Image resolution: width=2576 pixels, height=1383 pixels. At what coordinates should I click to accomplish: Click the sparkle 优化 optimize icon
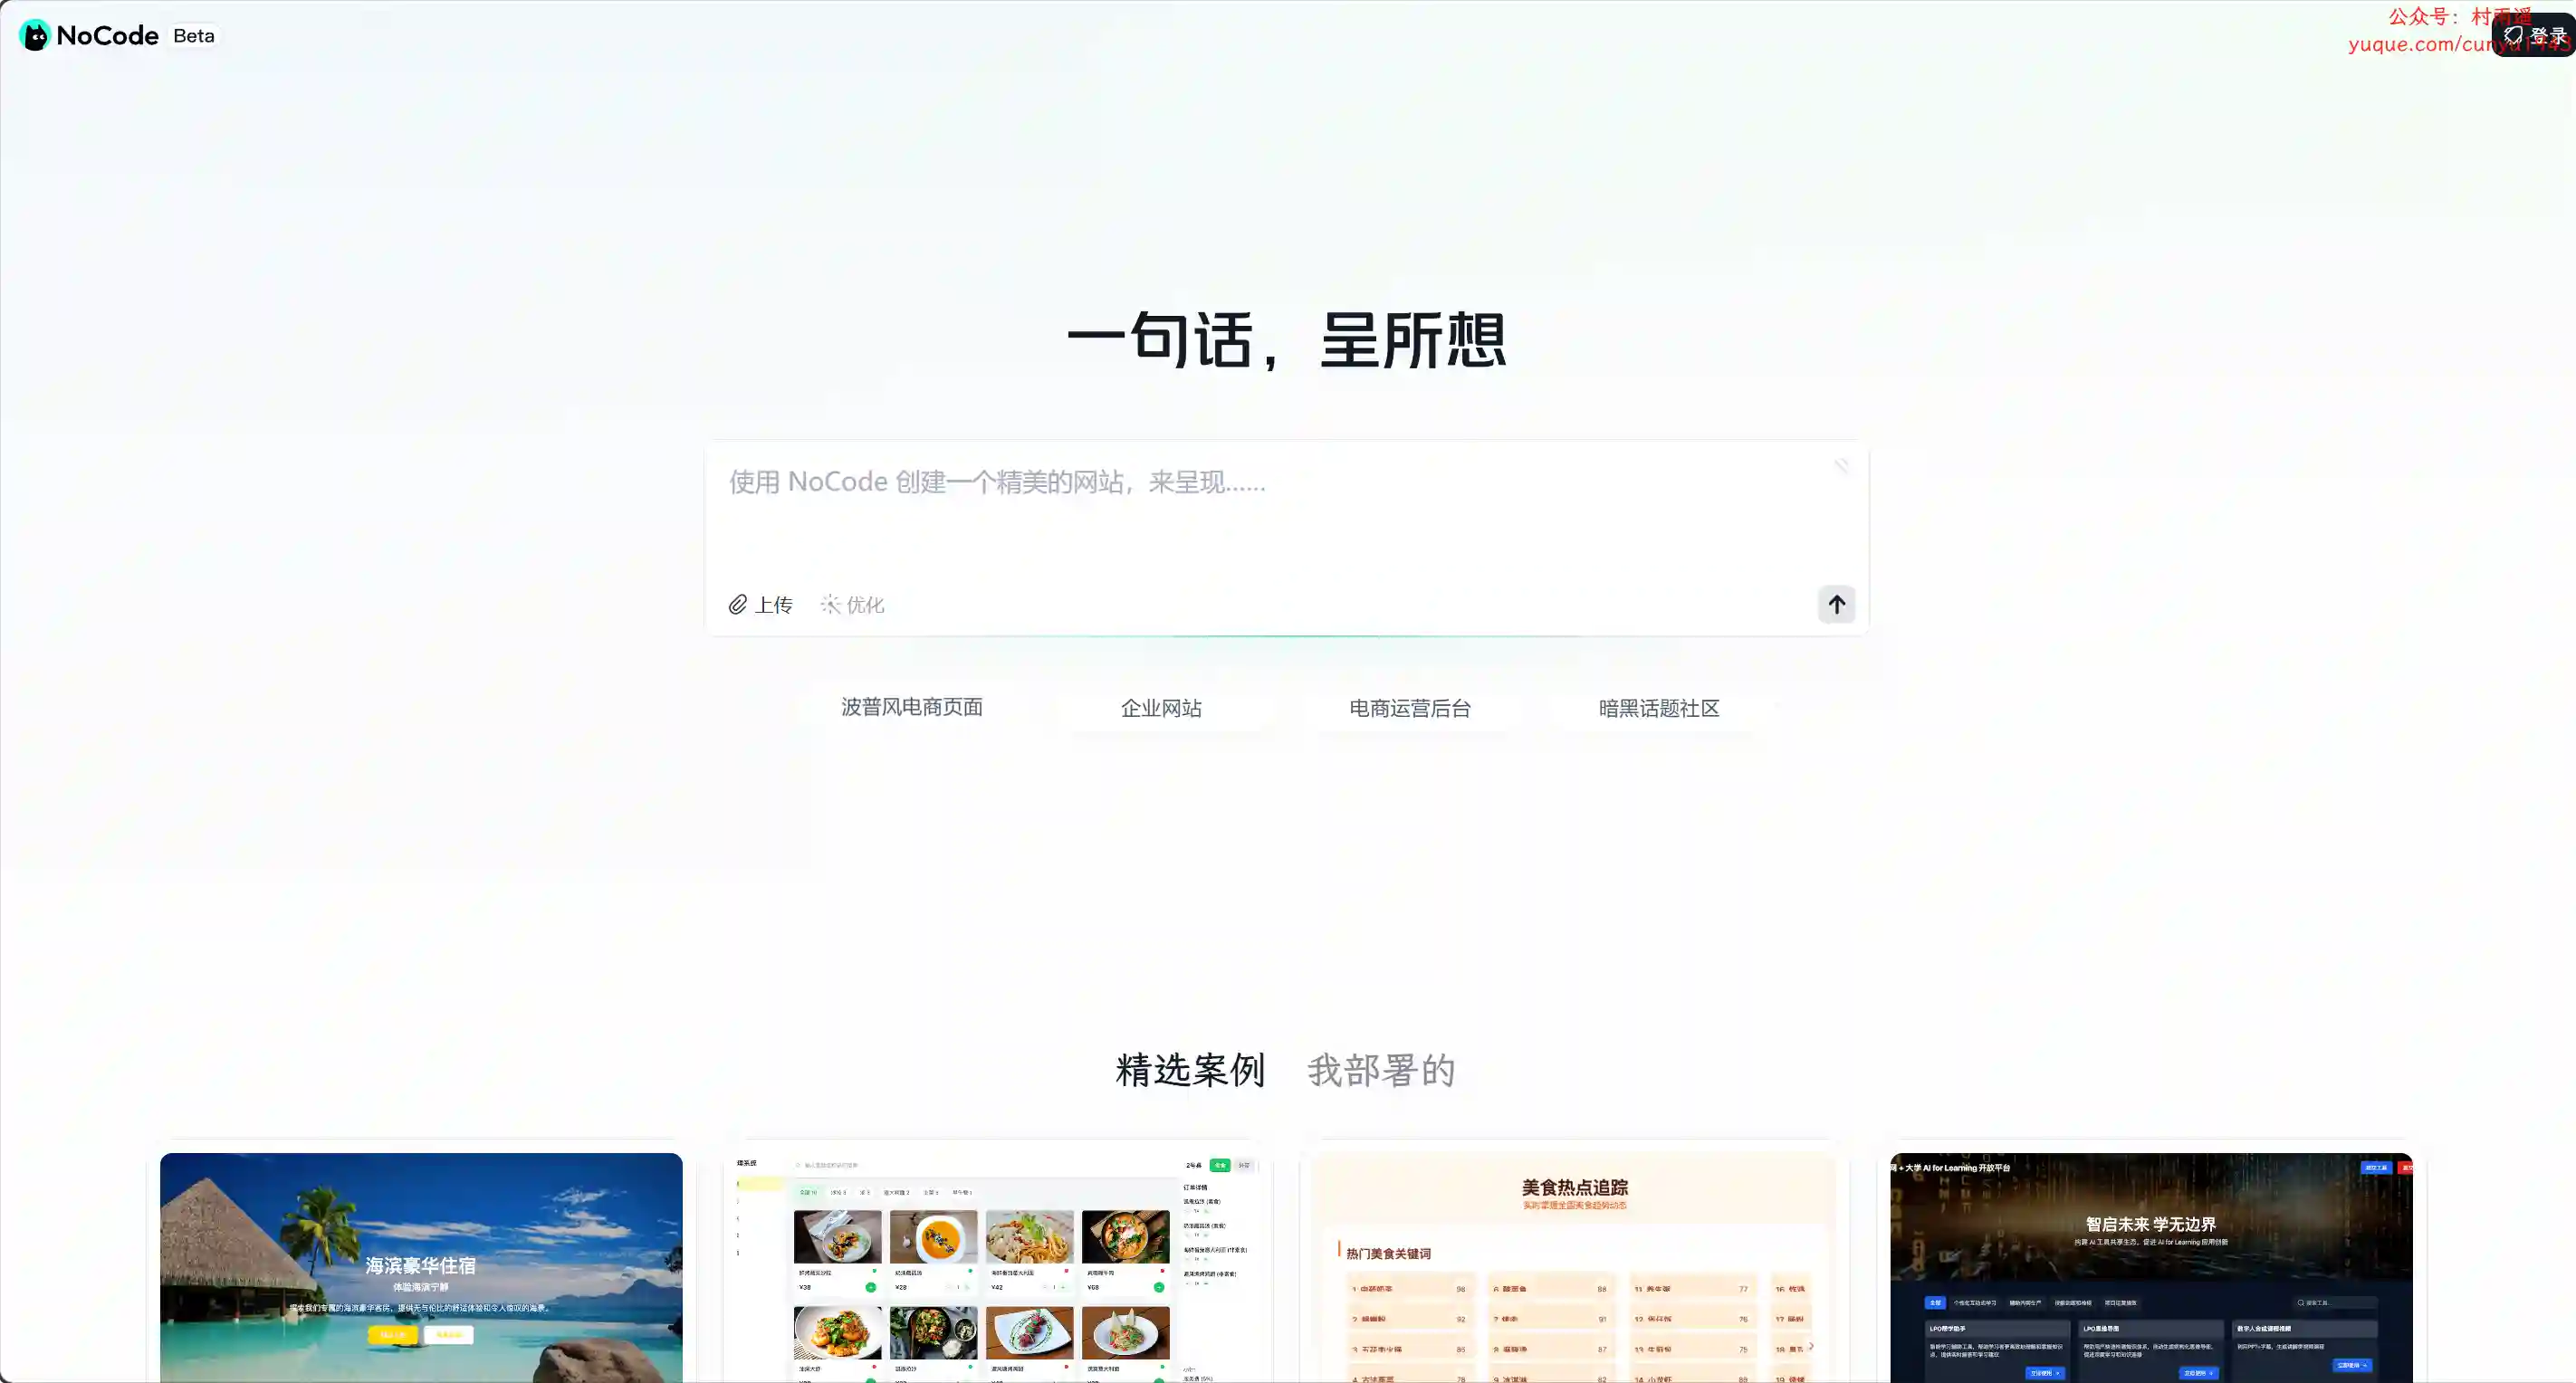pos(830,605)
